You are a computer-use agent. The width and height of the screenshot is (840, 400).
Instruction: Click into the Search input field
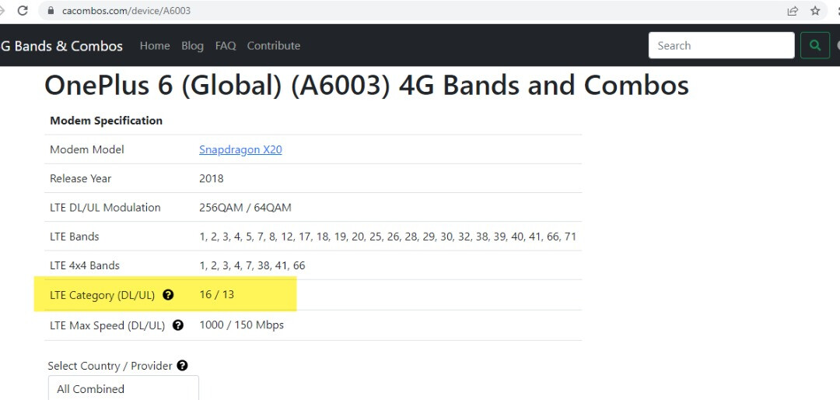721,46
